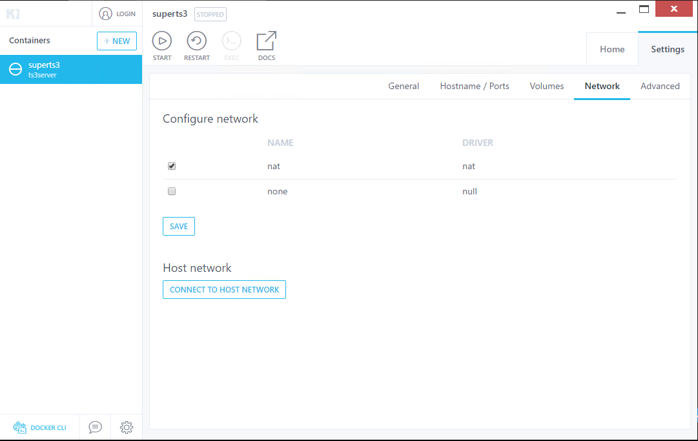Click the Kitematic logo icon

point(13,14)
